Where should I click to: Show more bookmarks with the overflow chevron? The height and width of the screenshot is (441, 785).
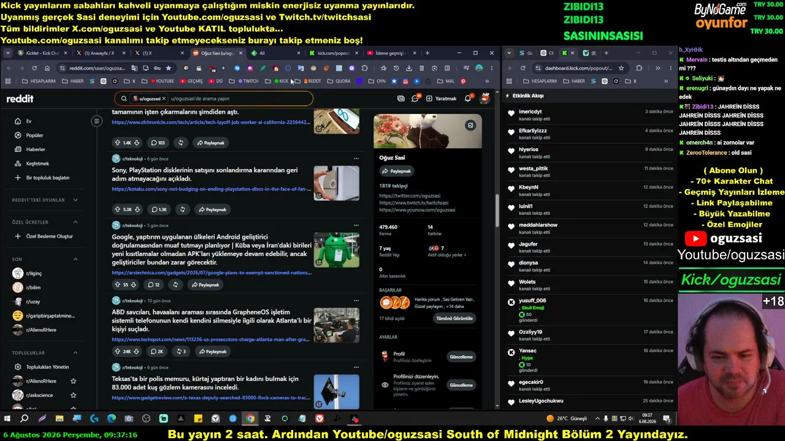(487, 81)
